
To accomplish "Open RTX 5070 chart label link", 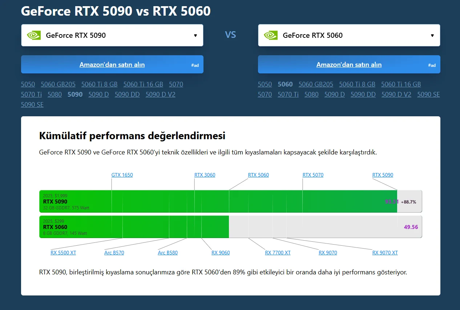I will tap(313, 175).
